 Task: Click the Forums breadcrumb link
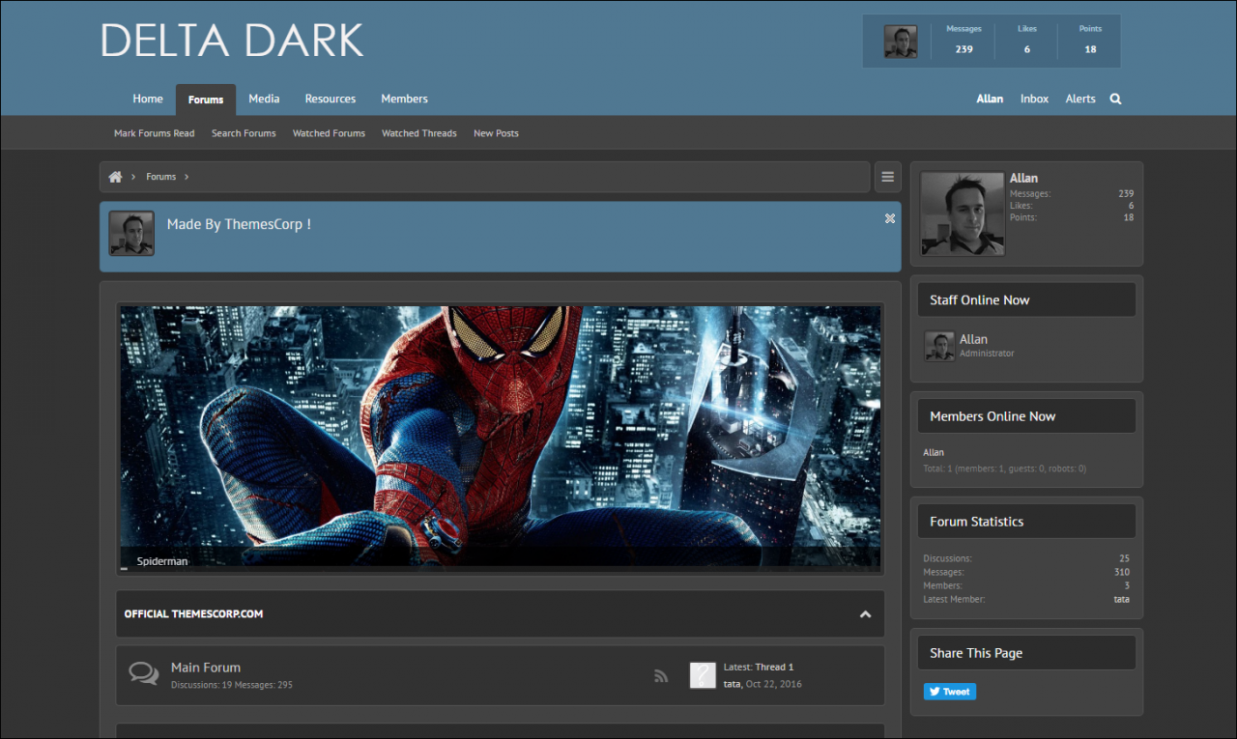pos(161,177)
